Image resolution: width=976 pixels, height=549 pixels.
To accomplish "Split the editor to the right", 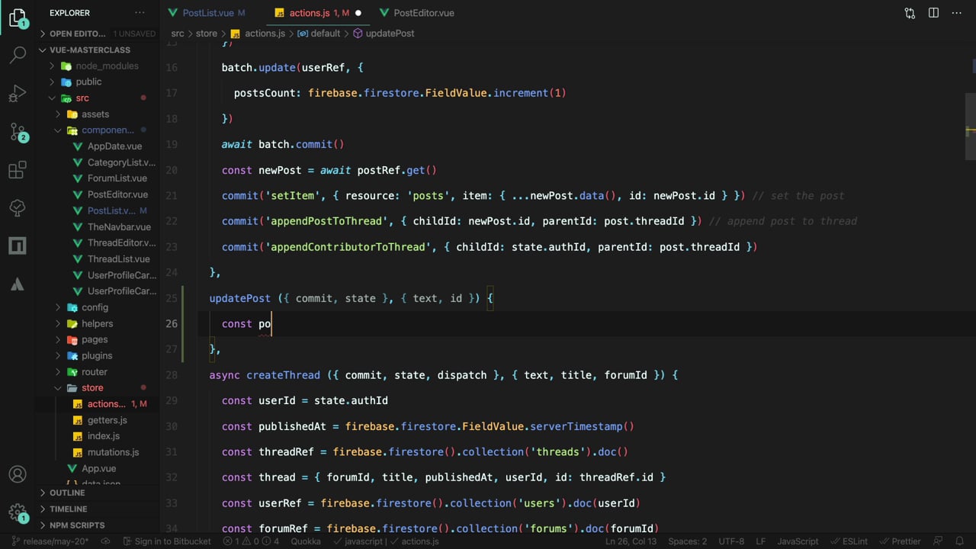I will pyautogui.click(x=933, y=13).
